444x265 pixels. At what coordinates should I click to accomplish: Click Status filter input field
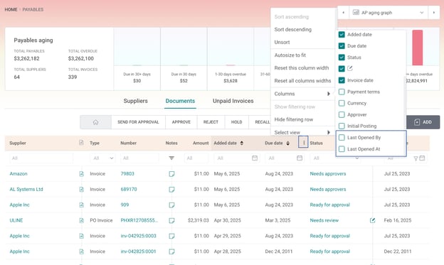point(336,158)
